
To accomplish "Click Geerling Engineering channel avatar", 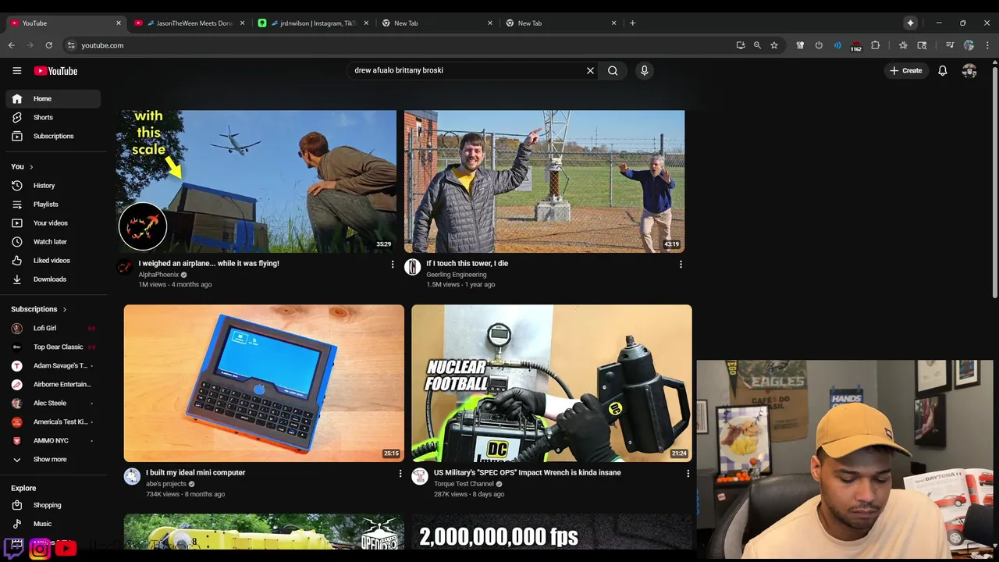I will point(413,268).
